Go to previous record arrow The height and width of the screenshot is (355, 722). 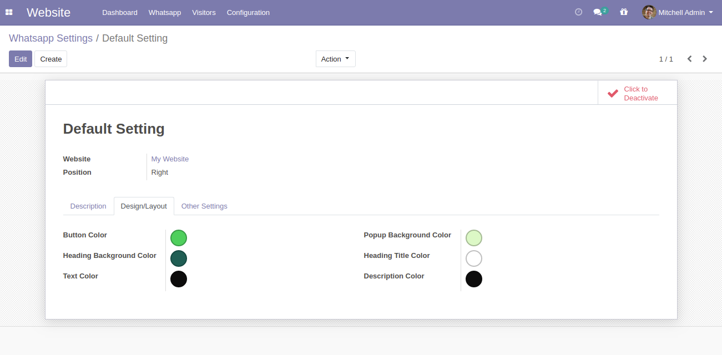tap(689, 59)
